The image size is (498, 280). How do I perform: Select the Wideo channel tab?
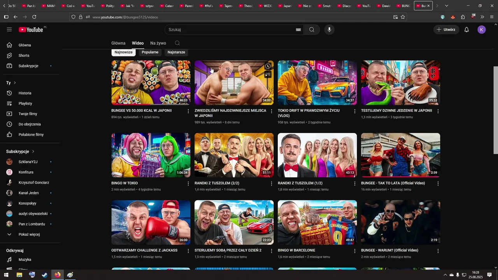pyautogui.click(x=138, y=43)
